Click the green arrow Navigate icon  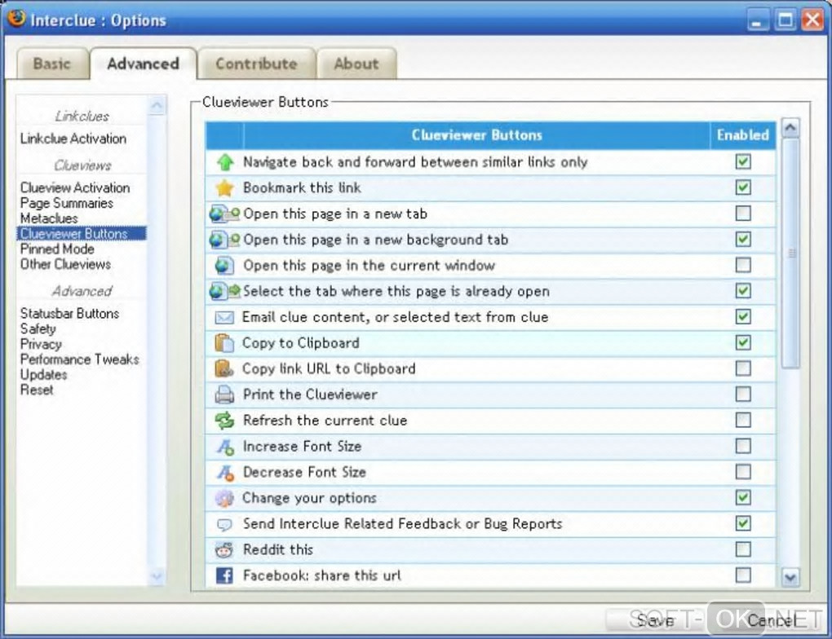225,161
